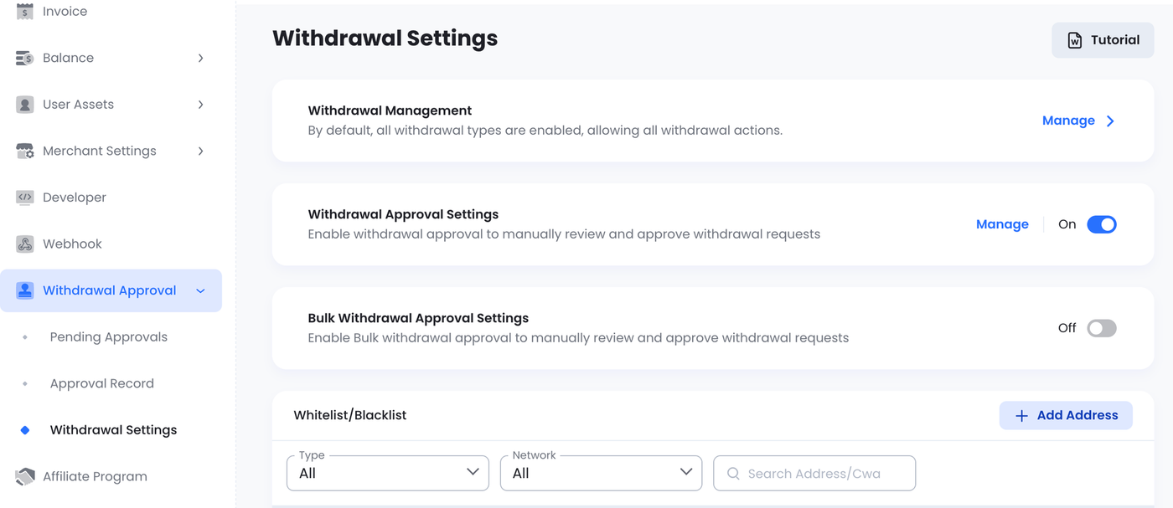
Task: Click the Tutorial document icon
Action: (x=1074, y=40)
